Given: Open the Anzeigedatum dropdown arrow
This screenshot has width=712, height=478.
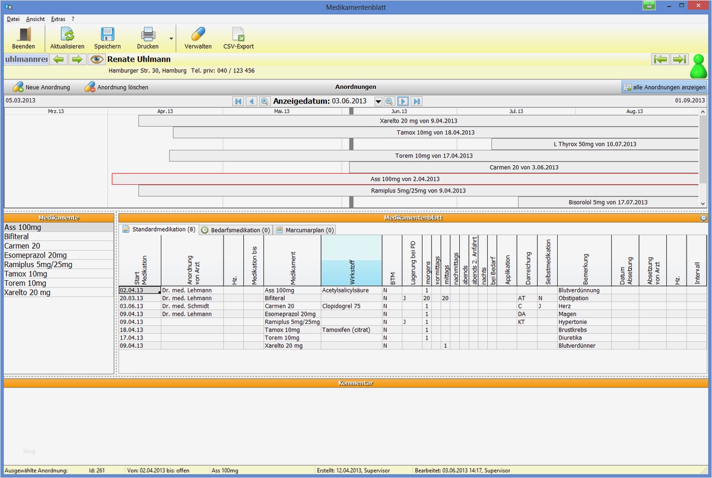Looking at the screenshot, I should [378, 101].
